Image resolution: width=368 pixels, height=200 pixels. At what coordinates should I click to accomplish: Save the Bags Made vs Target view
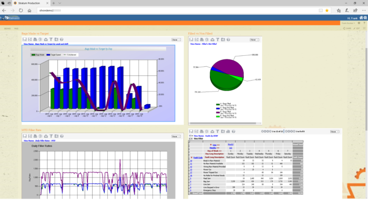(x=24, y=39)
